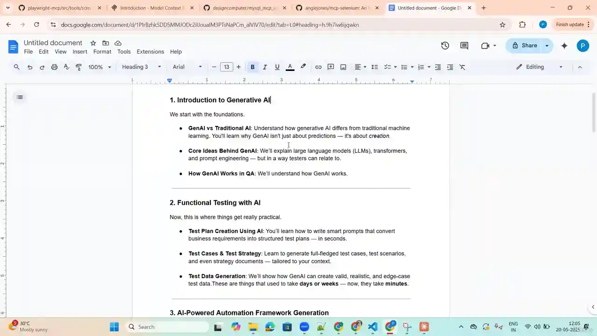Collapse the menus with the up chevron
The image size is (597, 336).
point(580,67)
